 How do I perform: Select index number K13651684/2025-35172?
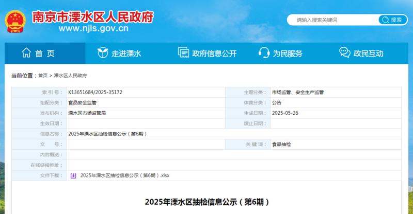click(x=95, y=92)
